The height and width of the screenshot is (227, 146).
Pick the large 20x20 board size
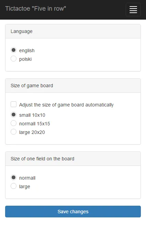click(x=14, y=132)
